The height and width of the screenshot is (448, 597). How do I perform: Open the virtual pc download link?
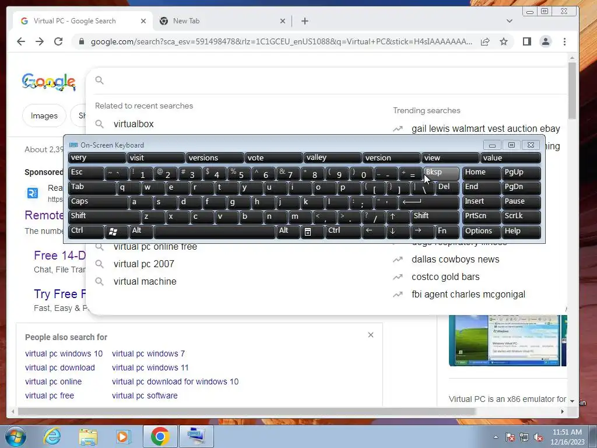pos(60,367)
